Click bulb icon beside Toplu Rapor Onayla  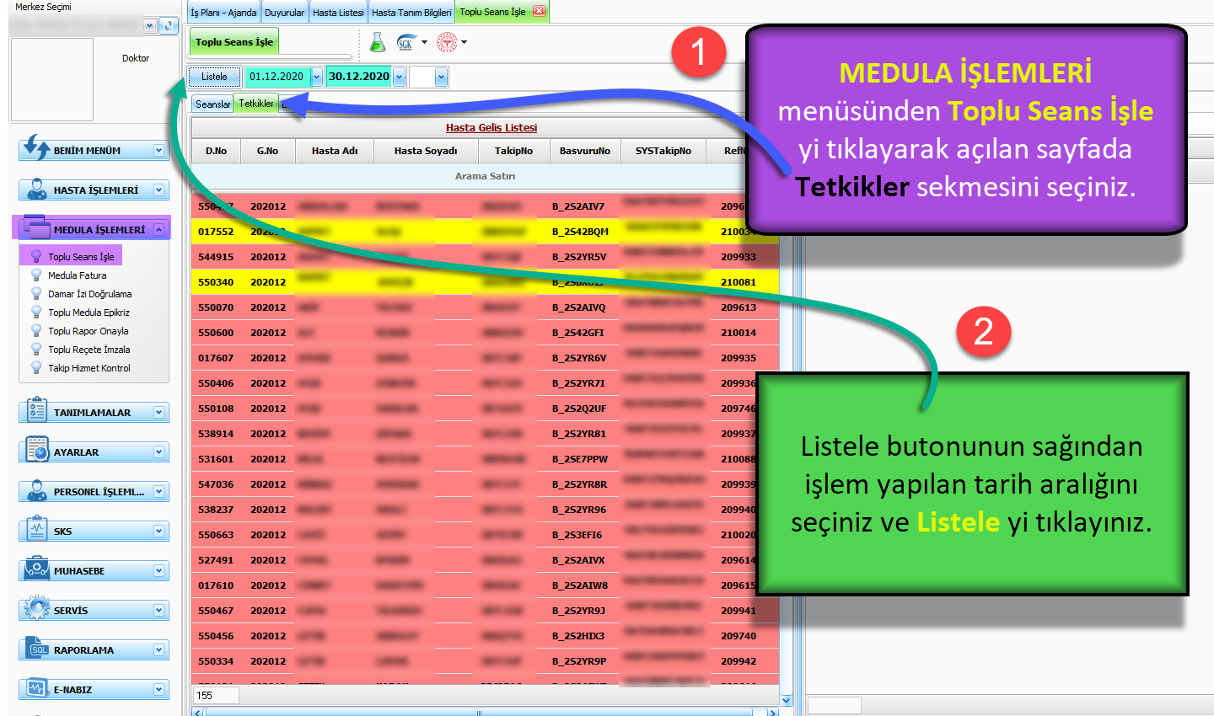click(36, 330)
